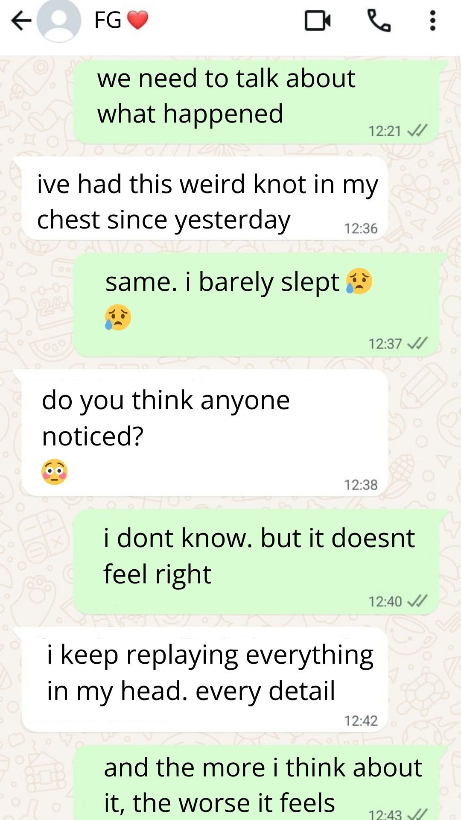This screenshot has height=820, width=461.
Task: Tap the flushed face emoji under "noticed?"
Action: pyautogui.click(x=55, y=472)
